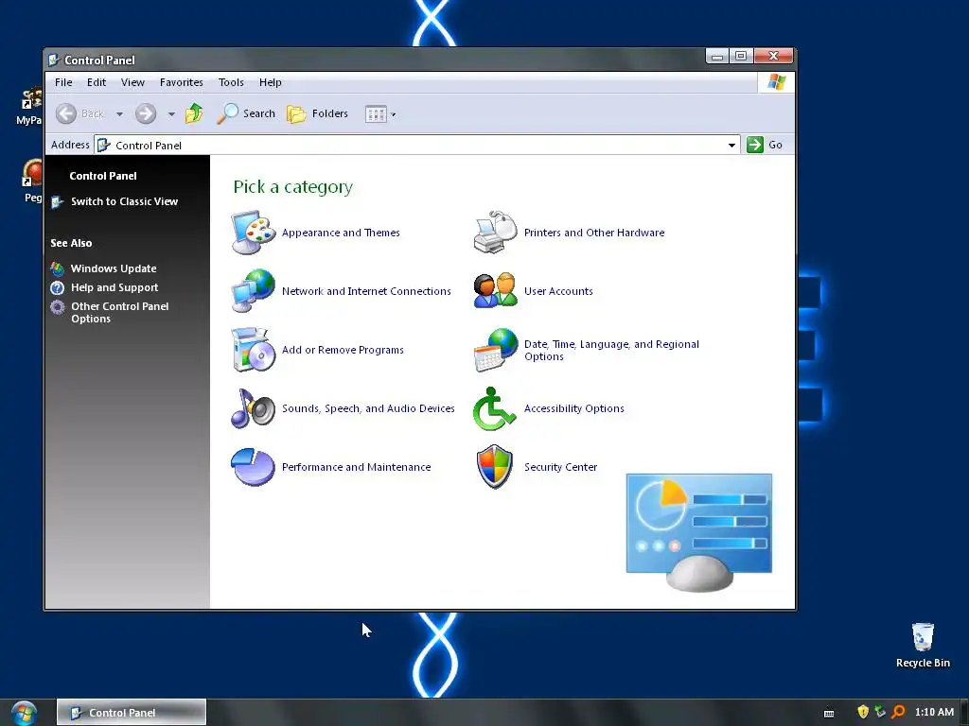Screen dimensions: 969x726
Task: Click the Views toolbar icon
Action: [x=376, y=114]
